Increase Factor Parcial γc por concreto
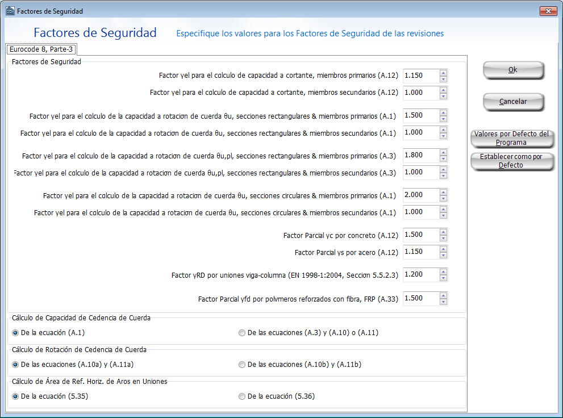Screen dimensions: 563x418 point(443,231)
